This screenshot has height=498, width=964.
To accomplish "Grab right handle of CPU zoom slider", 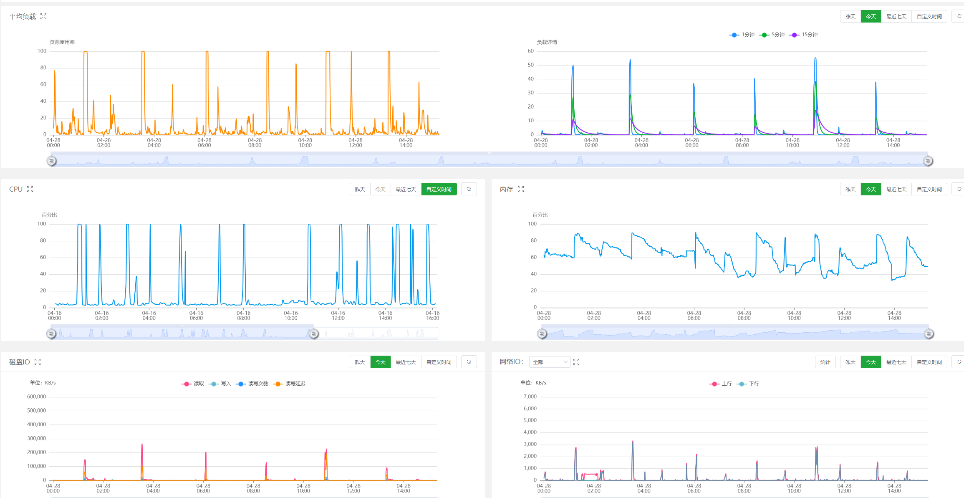I will [314, 334].
